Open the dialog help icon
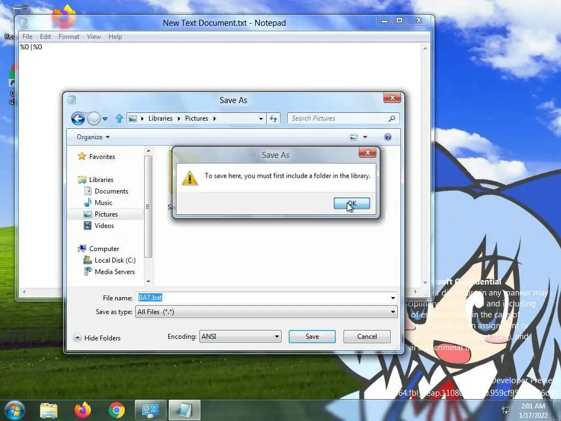 coord(387,137)
